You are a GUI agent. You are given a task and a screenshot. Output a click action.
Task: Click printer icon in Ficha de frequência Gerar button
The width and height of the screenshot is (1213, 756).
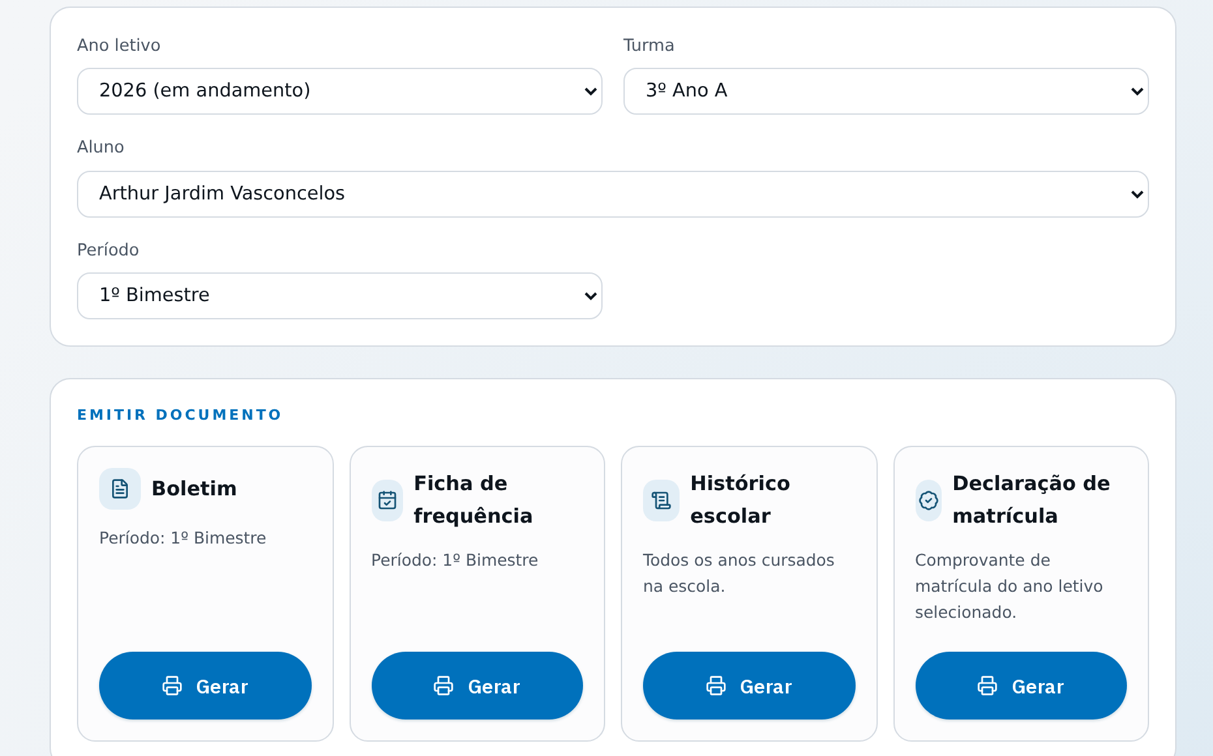tap(443, 686)
